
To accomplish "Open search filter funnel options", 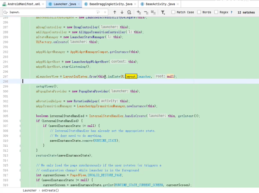I will coord(163,12).
